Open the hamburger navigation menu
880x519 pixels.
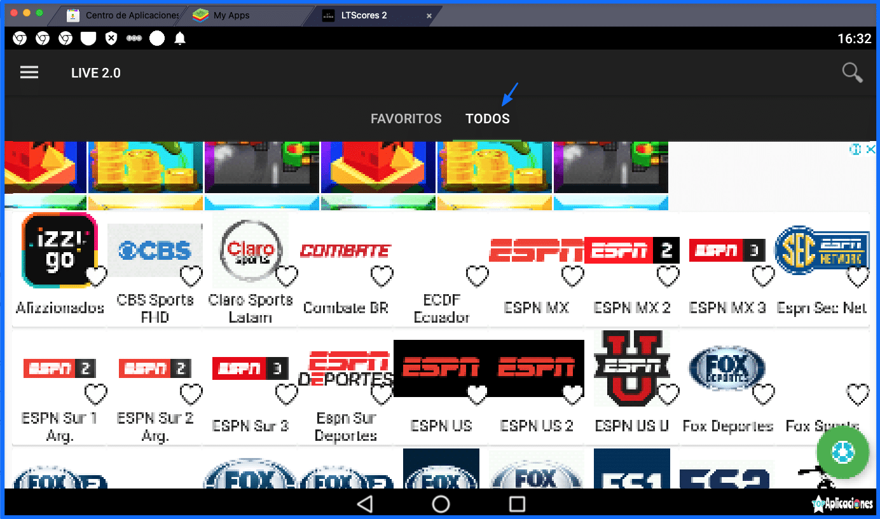[x=29, y=72]
